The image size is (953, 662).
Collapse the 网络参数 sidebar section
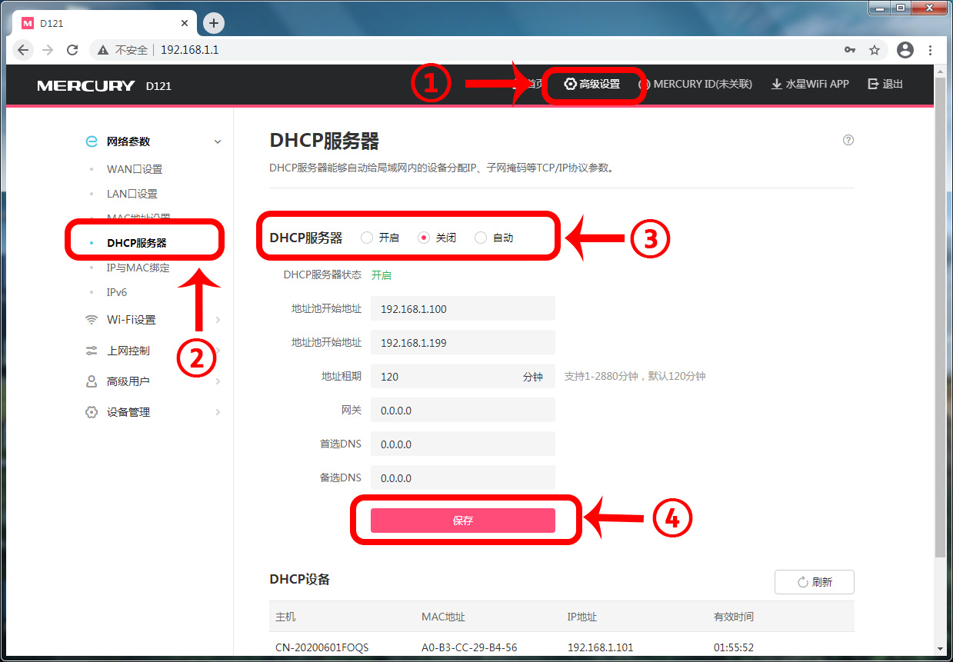(218, 141)
